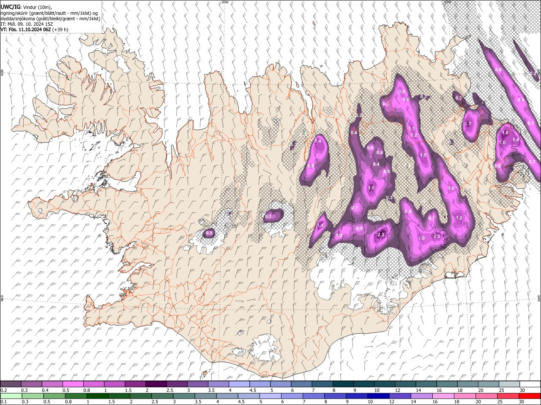Viewport: 541px width, 405px height.
Task: Select the 15W longitude label
Action: tap(448, 2)
